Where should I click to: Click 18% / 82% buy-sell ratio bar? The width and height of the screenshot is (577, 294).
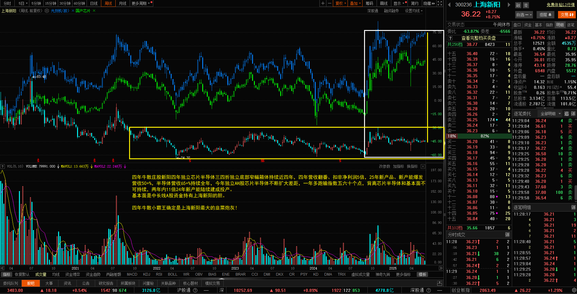click(x=478, y=136)
